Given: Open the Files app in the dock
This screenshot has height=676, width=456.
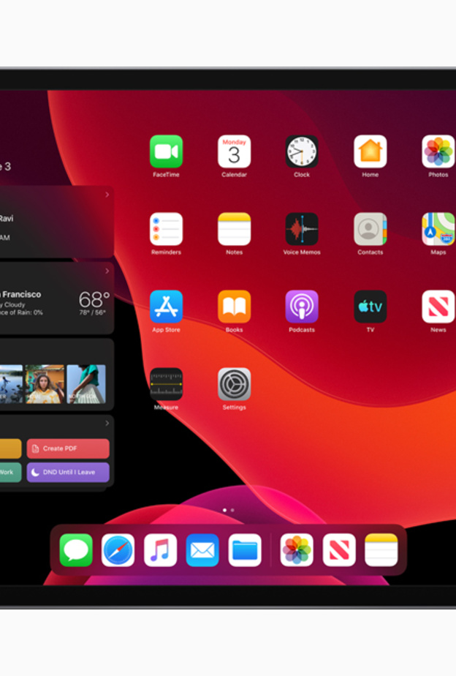Looking at the screenshot, I should click(x=245, y=550).
